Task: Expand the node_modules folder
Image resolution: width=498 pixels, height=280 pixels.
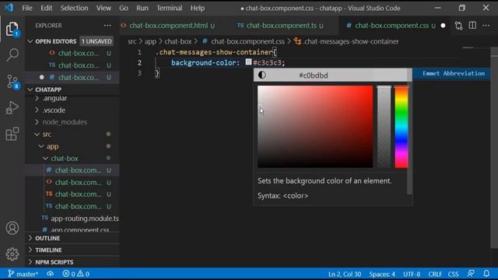Action: [65, 122]
